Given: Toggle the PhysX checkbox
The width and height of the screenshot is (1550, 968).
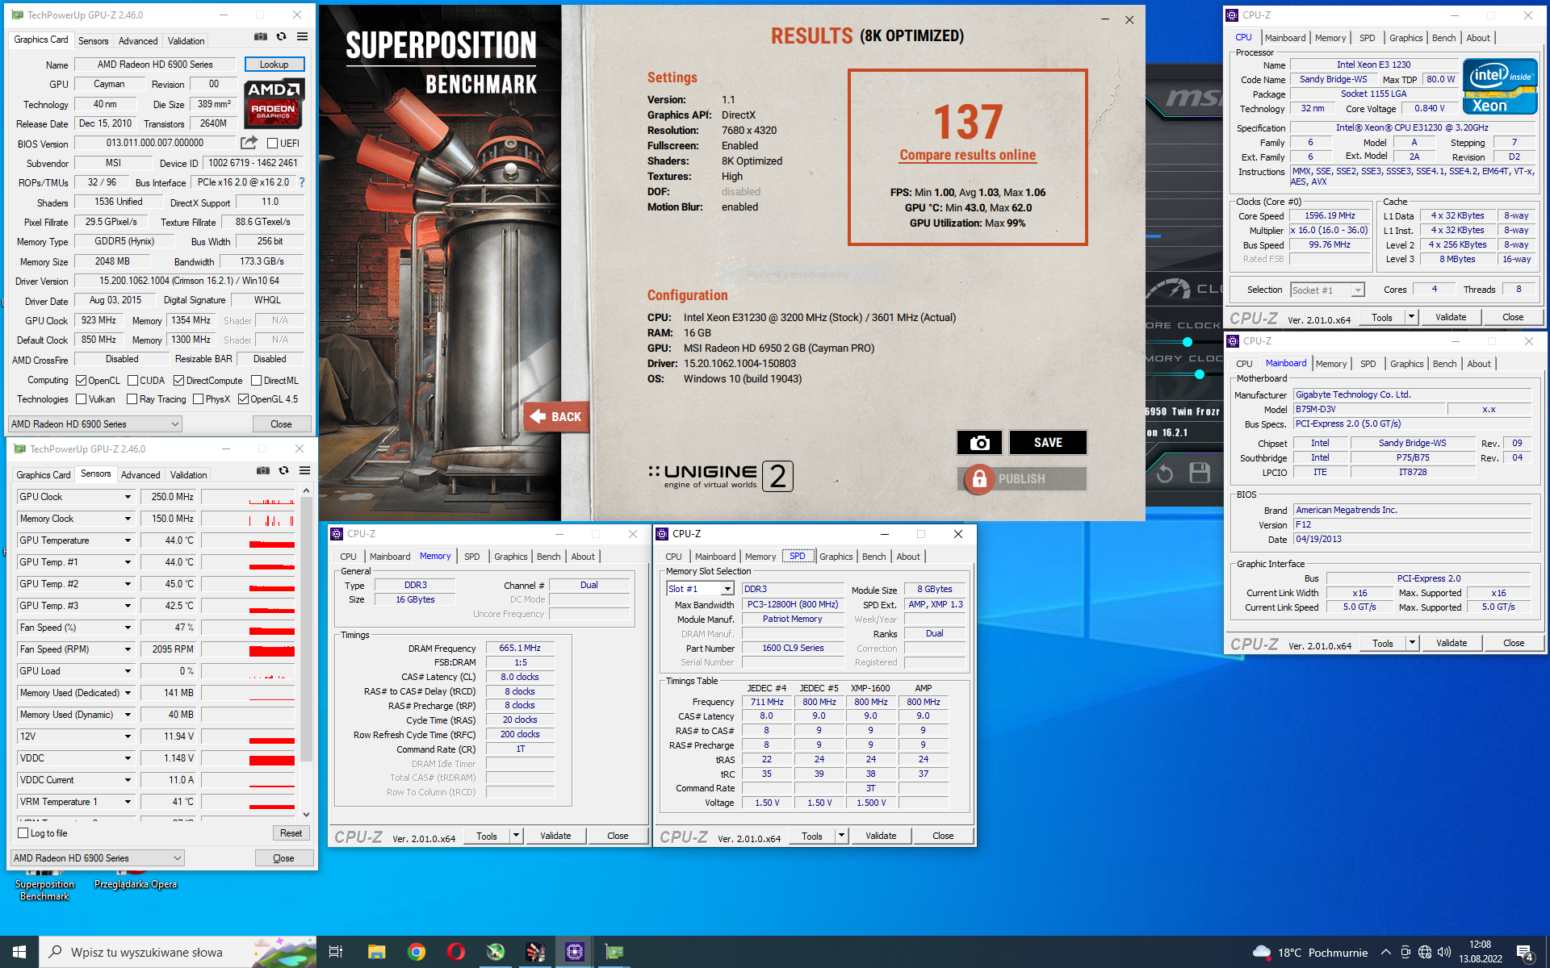Looking at the screenshot, I should [199, 399].
